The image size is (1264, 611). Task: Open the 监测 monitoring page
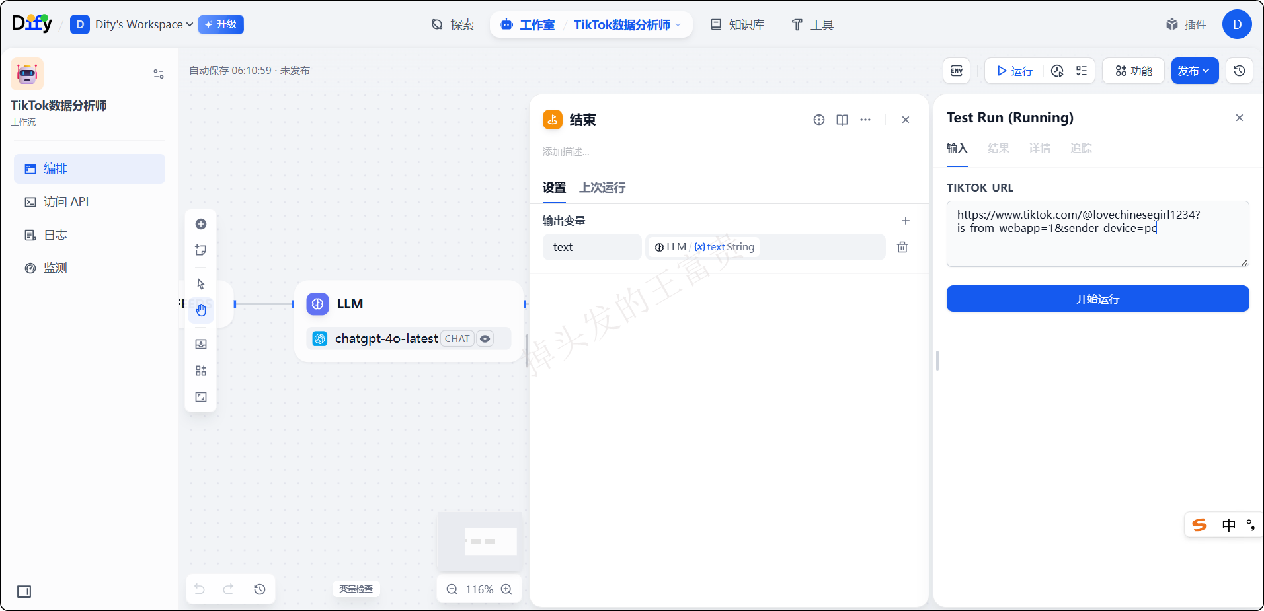pos(89,268)
